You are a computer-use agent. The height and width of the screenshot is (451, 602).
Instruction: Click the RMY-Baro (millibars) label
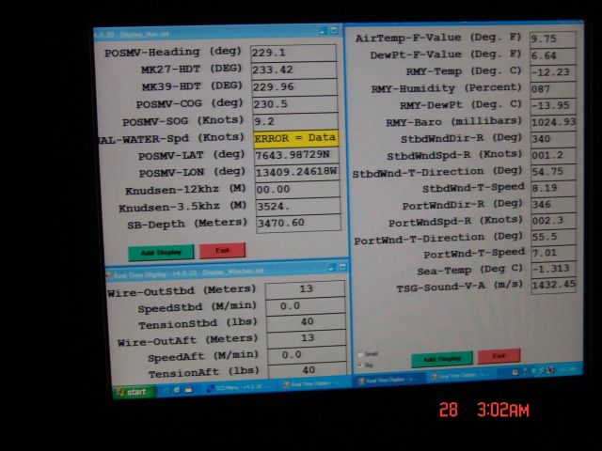pos(454,122)
